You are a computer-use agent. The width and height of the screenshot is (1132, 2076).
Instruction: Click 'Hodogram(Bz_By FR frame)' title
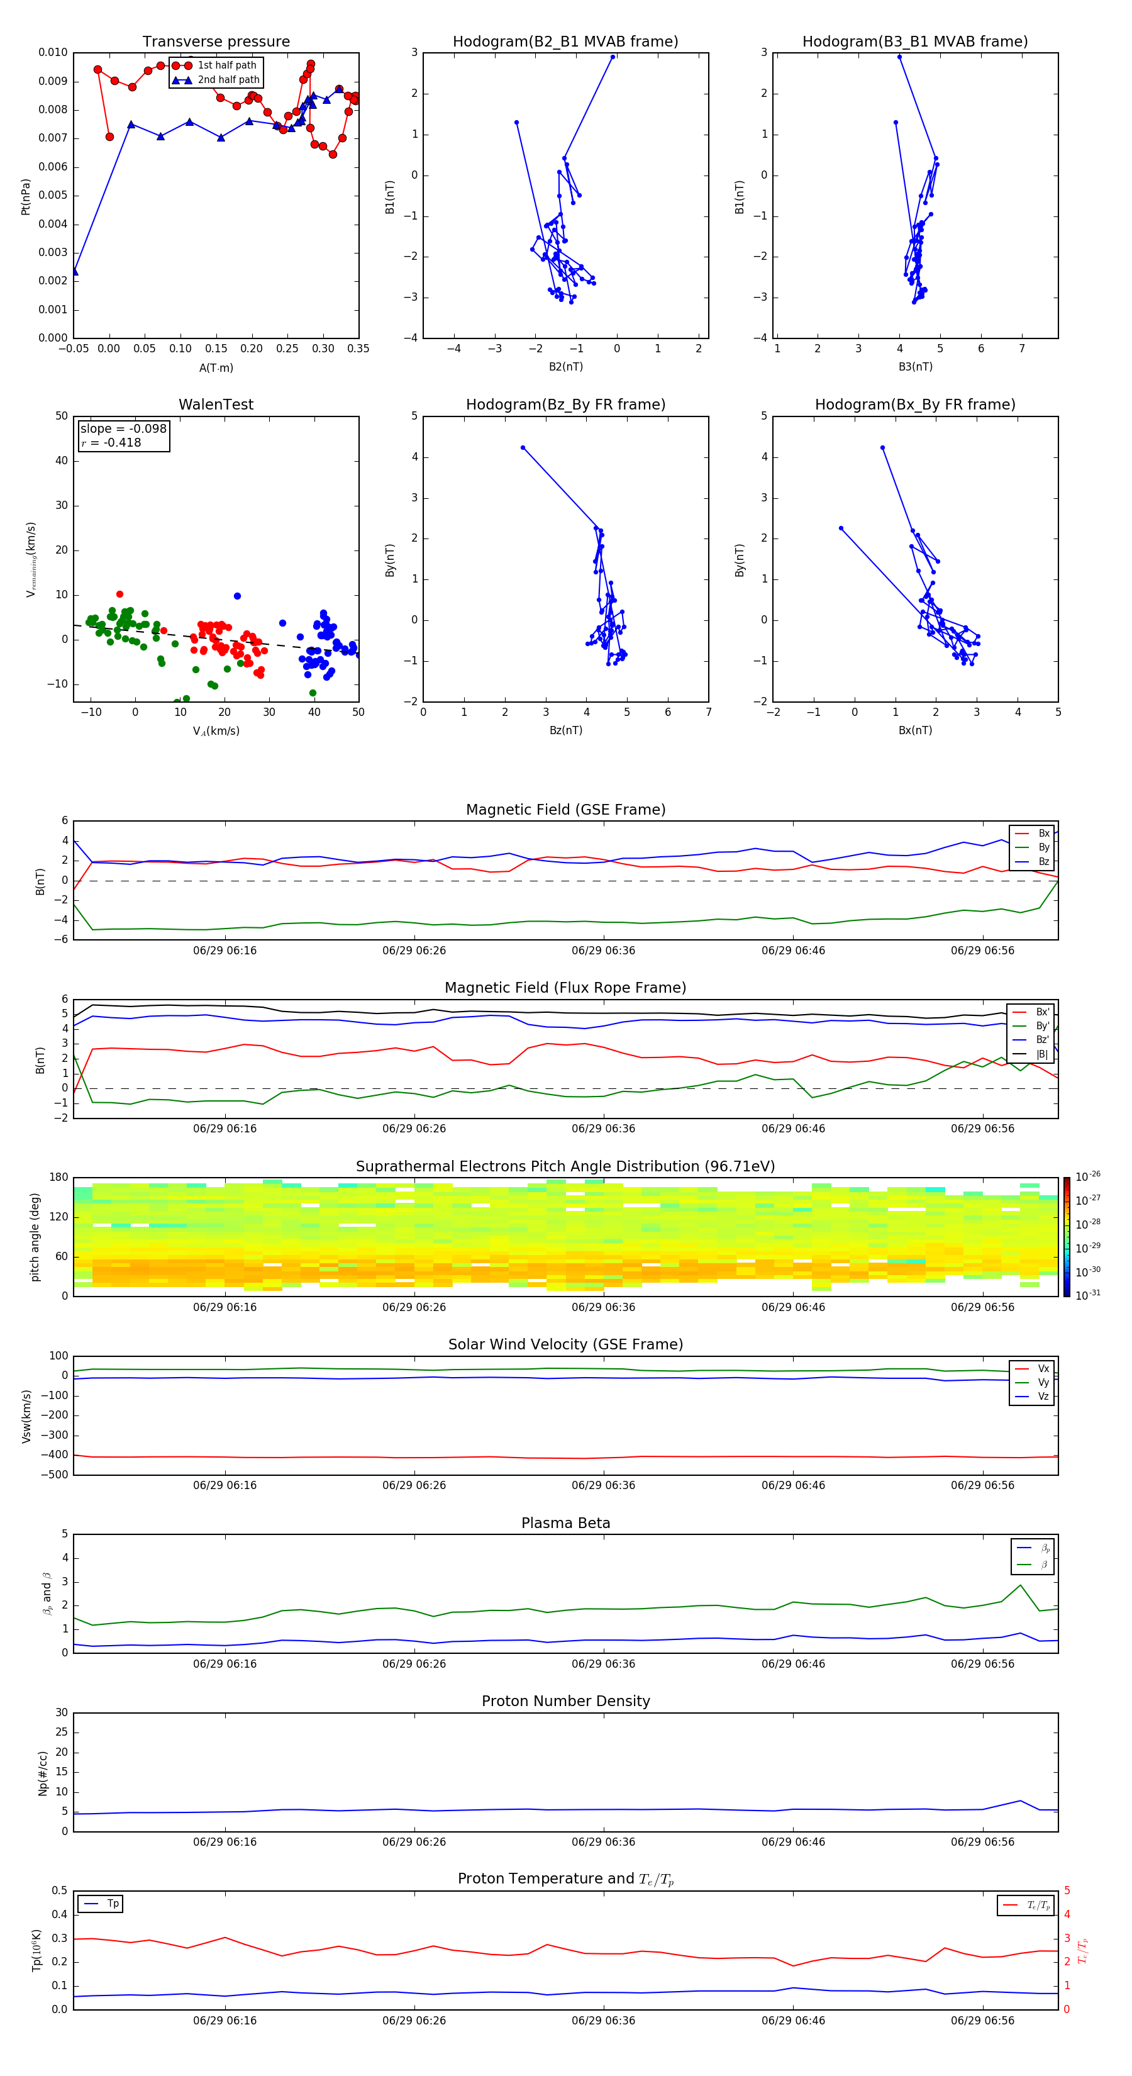pyautogui.click(x=565, y=405)
